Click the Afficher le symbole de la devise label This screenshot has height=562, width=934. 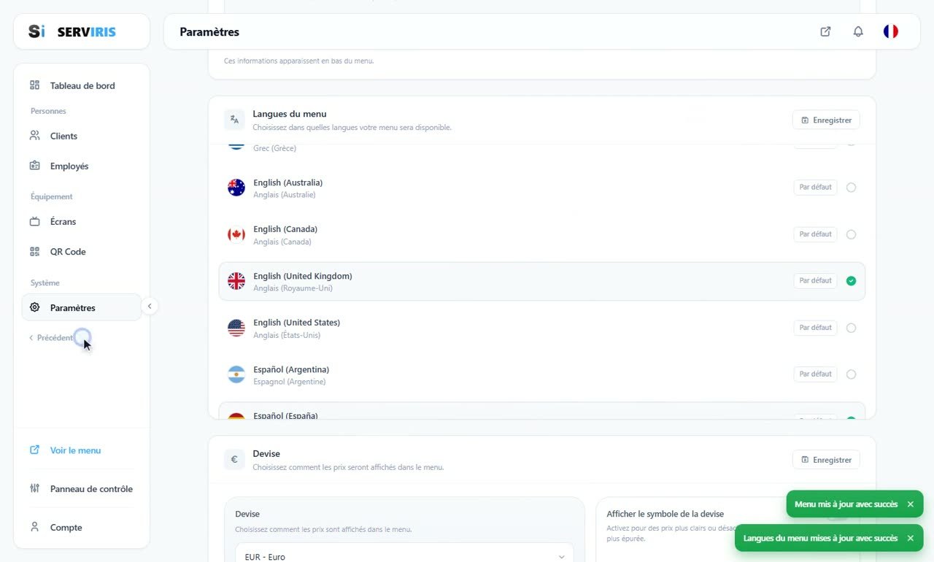point(665,514)
